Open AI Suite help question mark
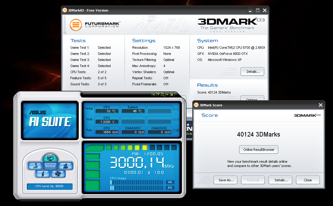Image resolution: width=333 pixels, height=206 pixels. (x=158, y=94)
